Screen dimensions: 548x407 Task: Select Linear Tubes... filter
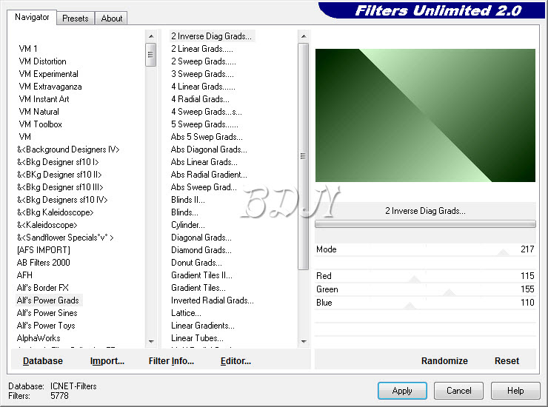(x=197, y=338)
